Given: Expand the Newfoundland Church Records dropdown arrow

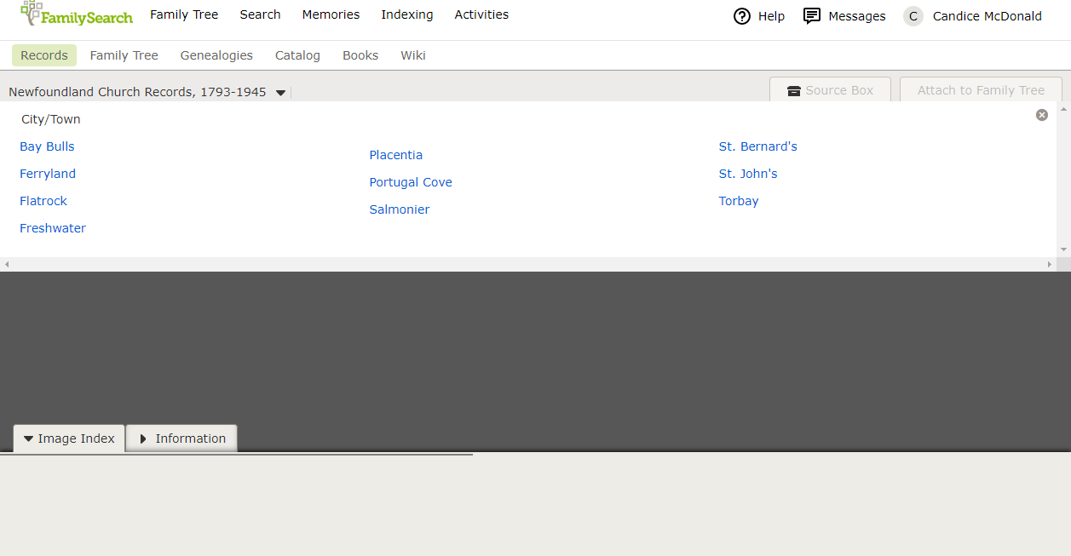Looking at the screenshot, I should pyautogui.click(x=281, y=93).
